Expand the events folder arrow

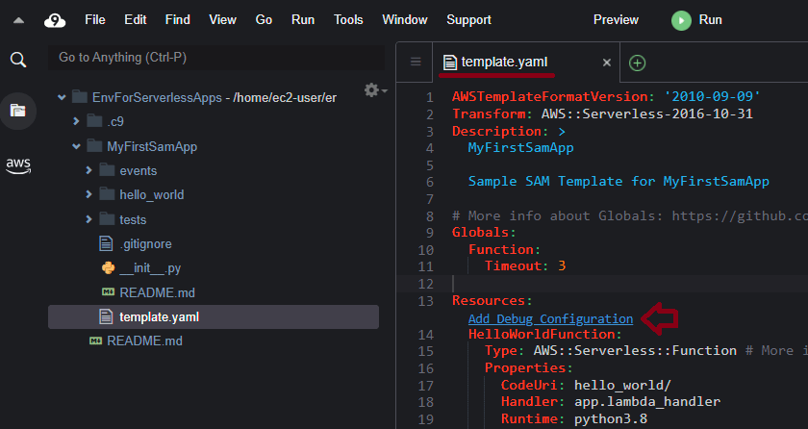tap(88, 170)
